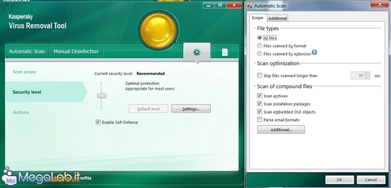Increase the skip time with the up arrow

tap(367, 74)
